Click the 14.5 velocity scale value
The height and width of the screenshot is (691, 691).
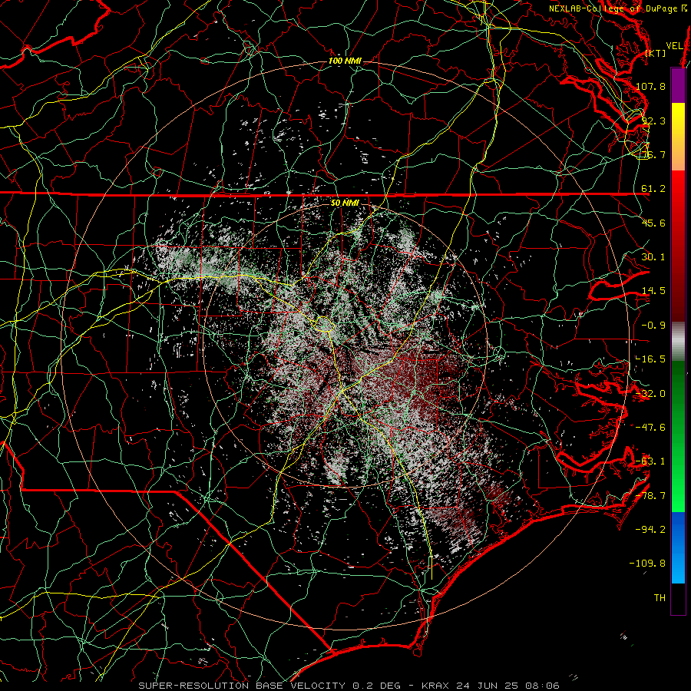pos(653,291)
